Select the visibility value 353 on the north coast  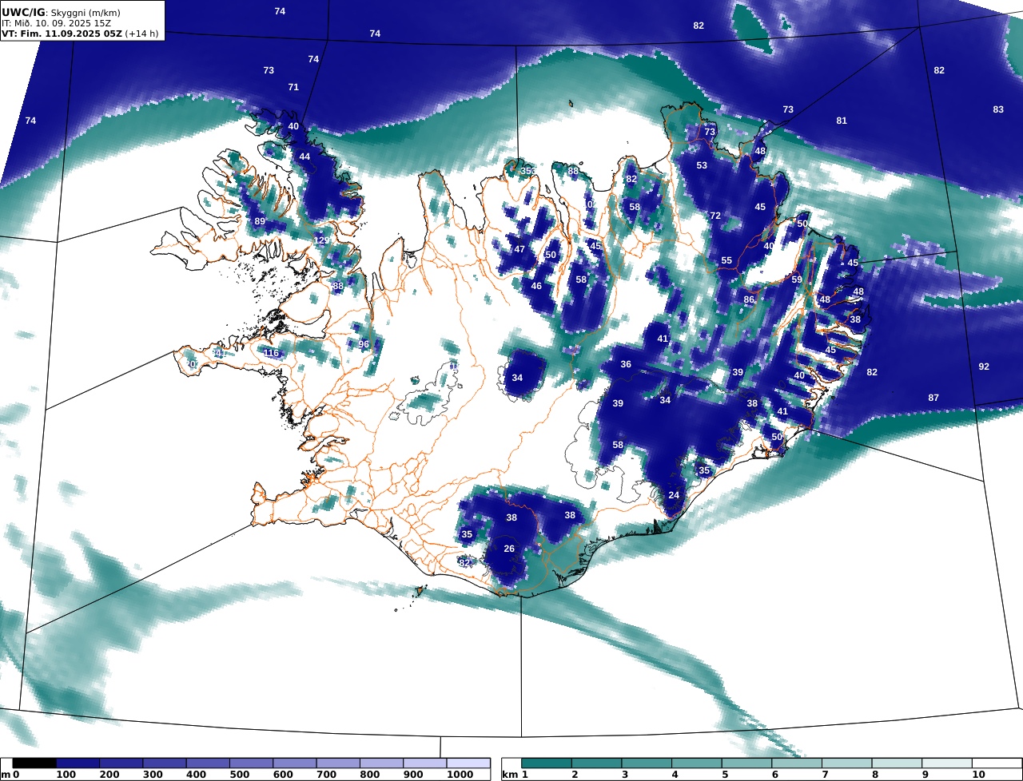pyautogui.click(x=528, y=171)
